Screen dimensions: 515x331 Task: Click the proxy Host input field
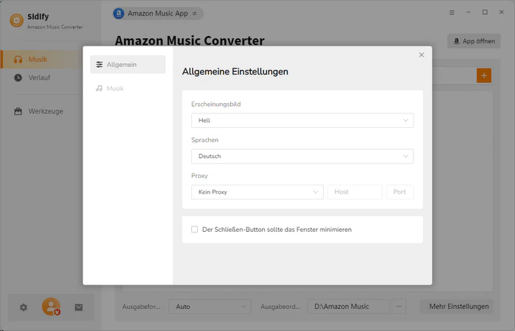[x=355, y=192]
